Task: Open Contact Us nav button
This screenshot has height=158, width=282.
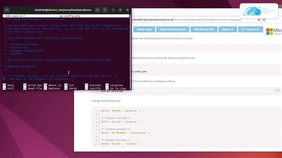Action: point(251,29)
